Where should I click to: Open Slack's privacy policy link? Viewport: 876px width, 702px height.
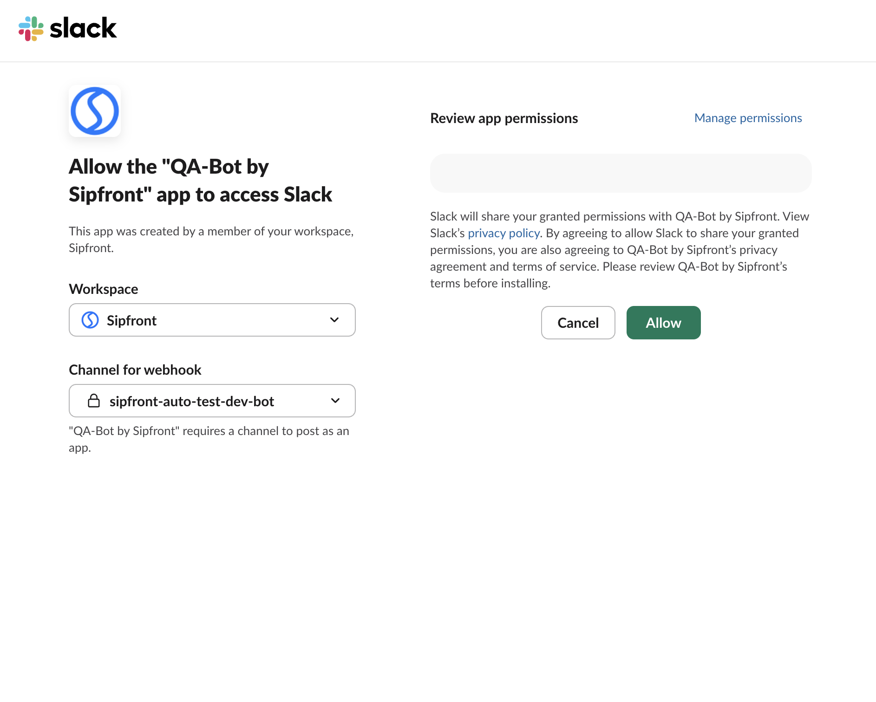tap(503, 233)
